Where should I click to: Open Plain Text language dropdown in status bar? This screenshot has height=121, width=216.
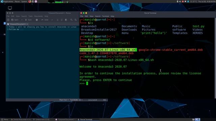64,100
